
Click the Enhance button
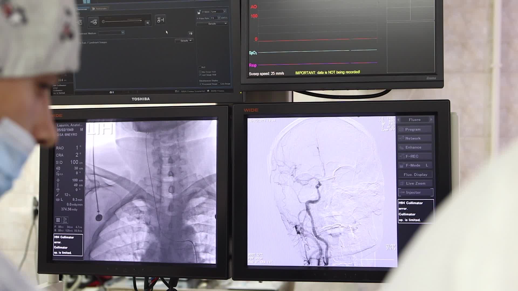click(415, 147)
